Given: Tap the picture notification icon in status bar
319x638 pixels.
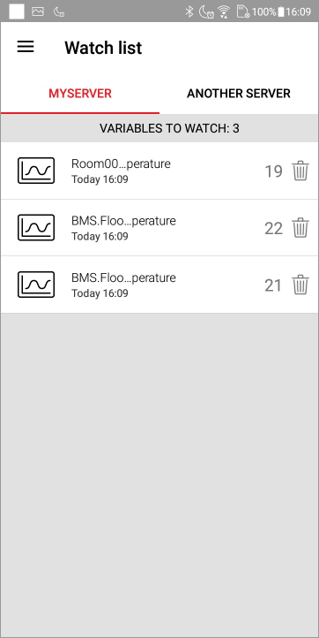Looking at the screenshot, I should pyautogui.click(x=38, y=11).
